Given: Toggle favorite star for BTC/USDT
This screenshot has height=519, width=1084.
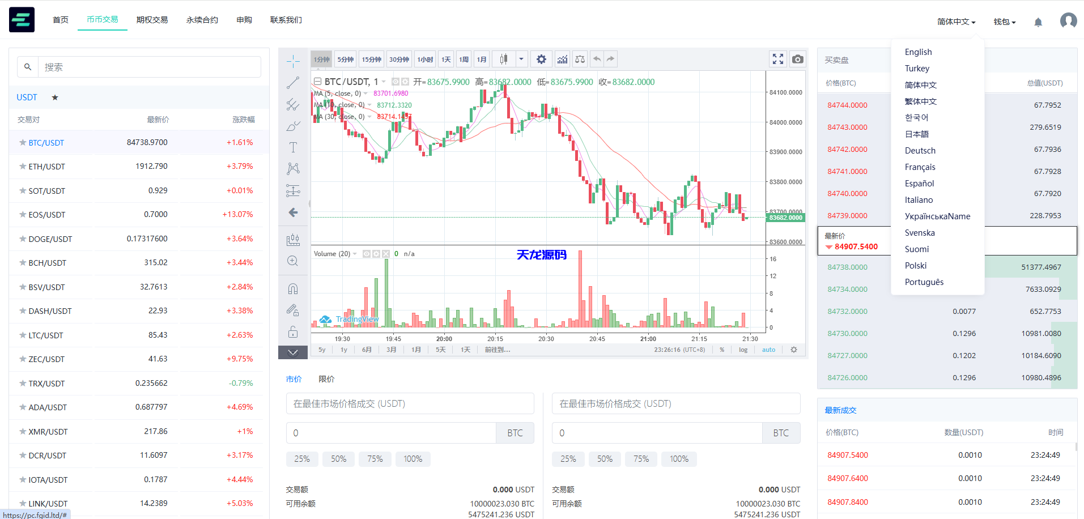Looking at the screenshot, I should (x=23, y=143).
